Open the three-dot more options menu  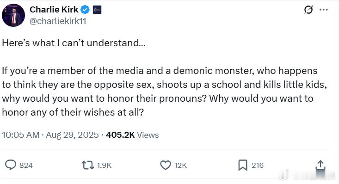[x=323, y=10]
